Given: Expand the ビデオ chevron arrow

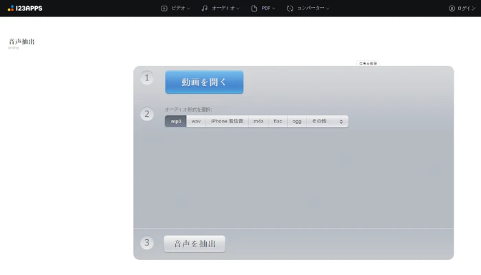Looking at the screenshot, I should (x=188, y=8).
